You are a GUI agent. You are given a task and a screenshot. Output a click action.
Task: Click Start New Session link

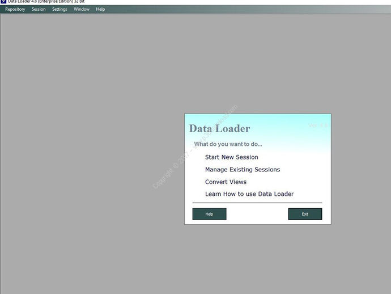click(232, 157)
